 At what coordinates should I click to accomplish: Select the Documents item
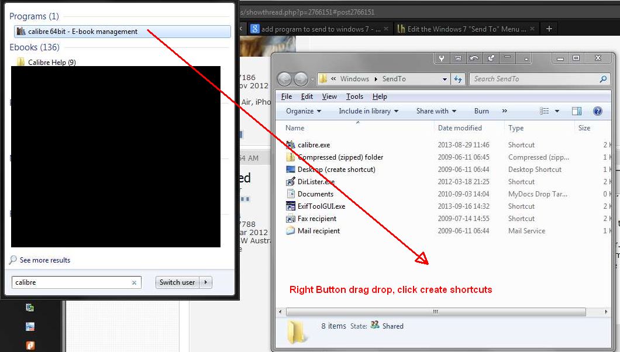pos(315,194)
